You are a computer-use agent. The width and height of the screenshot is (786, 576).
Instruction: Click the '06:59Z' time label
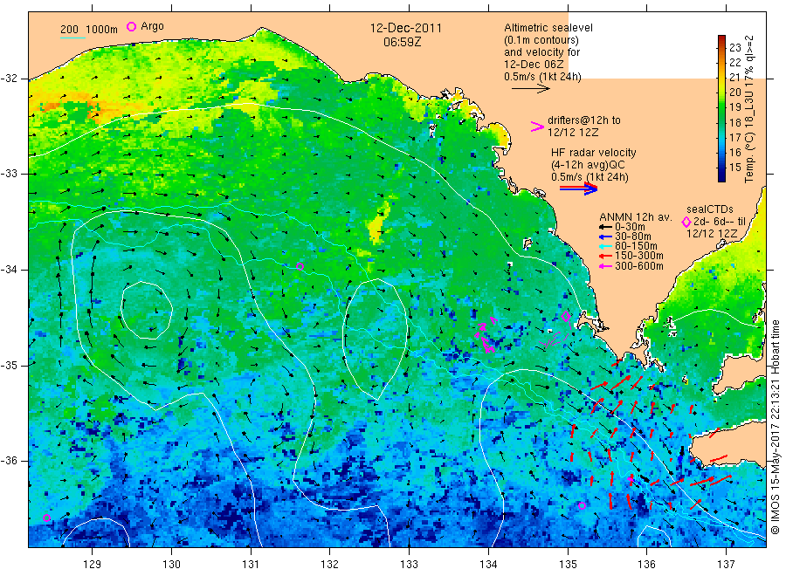pos(403,42)
